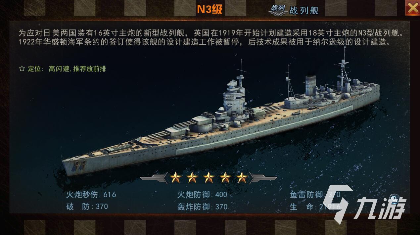Image resolution: width=420 pixels, height=235 pixels.
Task: Close the N3级 ship info panel
Action: (x=412, y=8)
